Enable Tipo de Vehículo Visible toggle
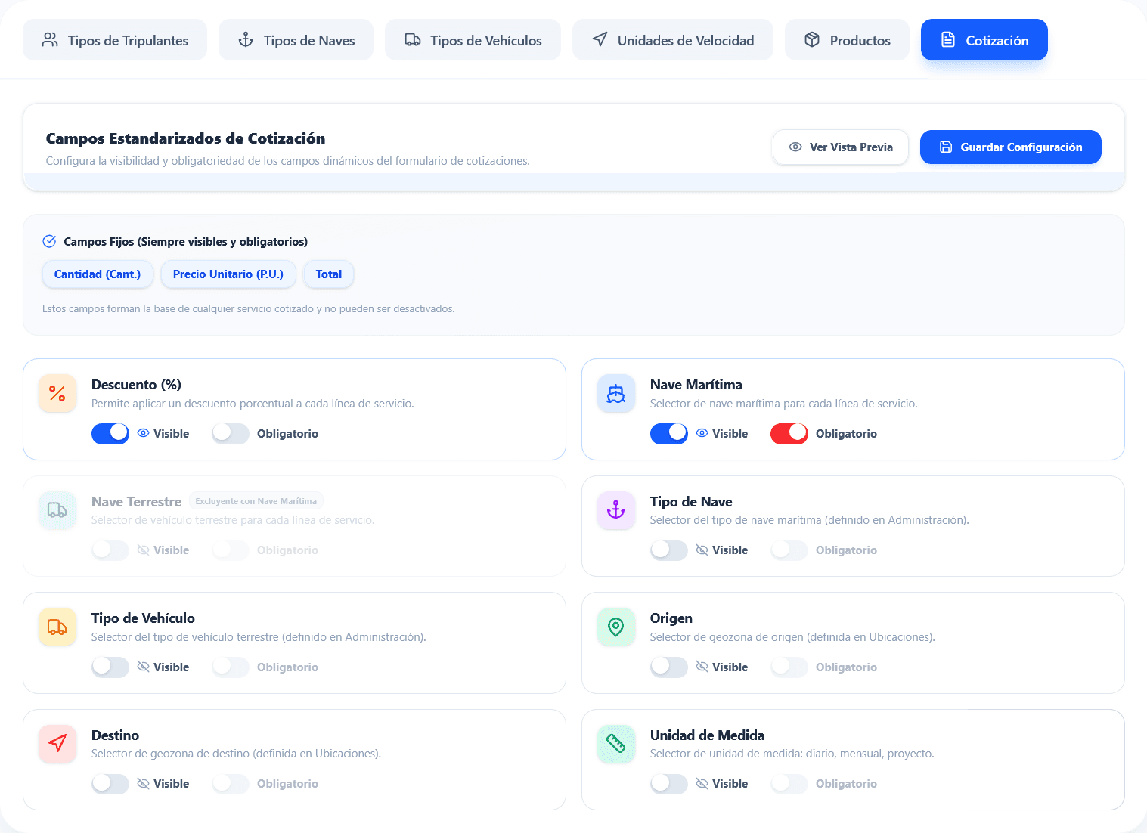The height and width of the screenshot is (833, 1147). click(x=110, y=667)
